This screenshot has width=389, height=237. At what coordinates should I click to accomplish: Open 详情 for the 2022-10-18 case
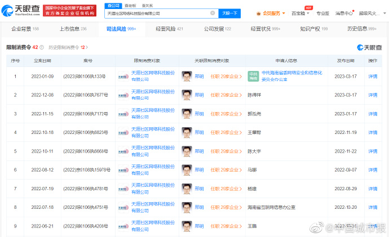tap(373, 132)
